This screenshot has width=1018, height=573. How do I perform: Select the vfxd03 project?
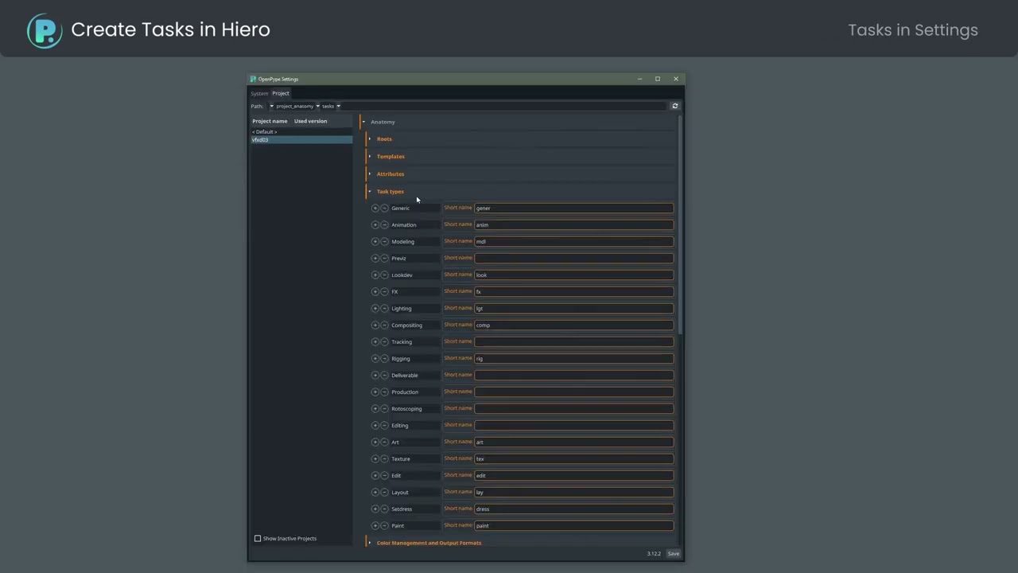click(301, 140)
